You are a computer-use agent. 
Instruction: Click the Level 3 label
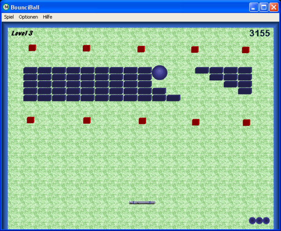[x=22, y=33]
